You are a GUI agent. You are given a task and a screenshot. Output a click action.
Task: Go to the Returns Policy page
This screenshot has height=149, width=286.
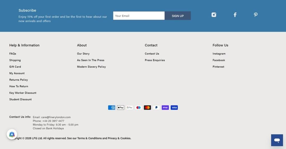(18, 80)
